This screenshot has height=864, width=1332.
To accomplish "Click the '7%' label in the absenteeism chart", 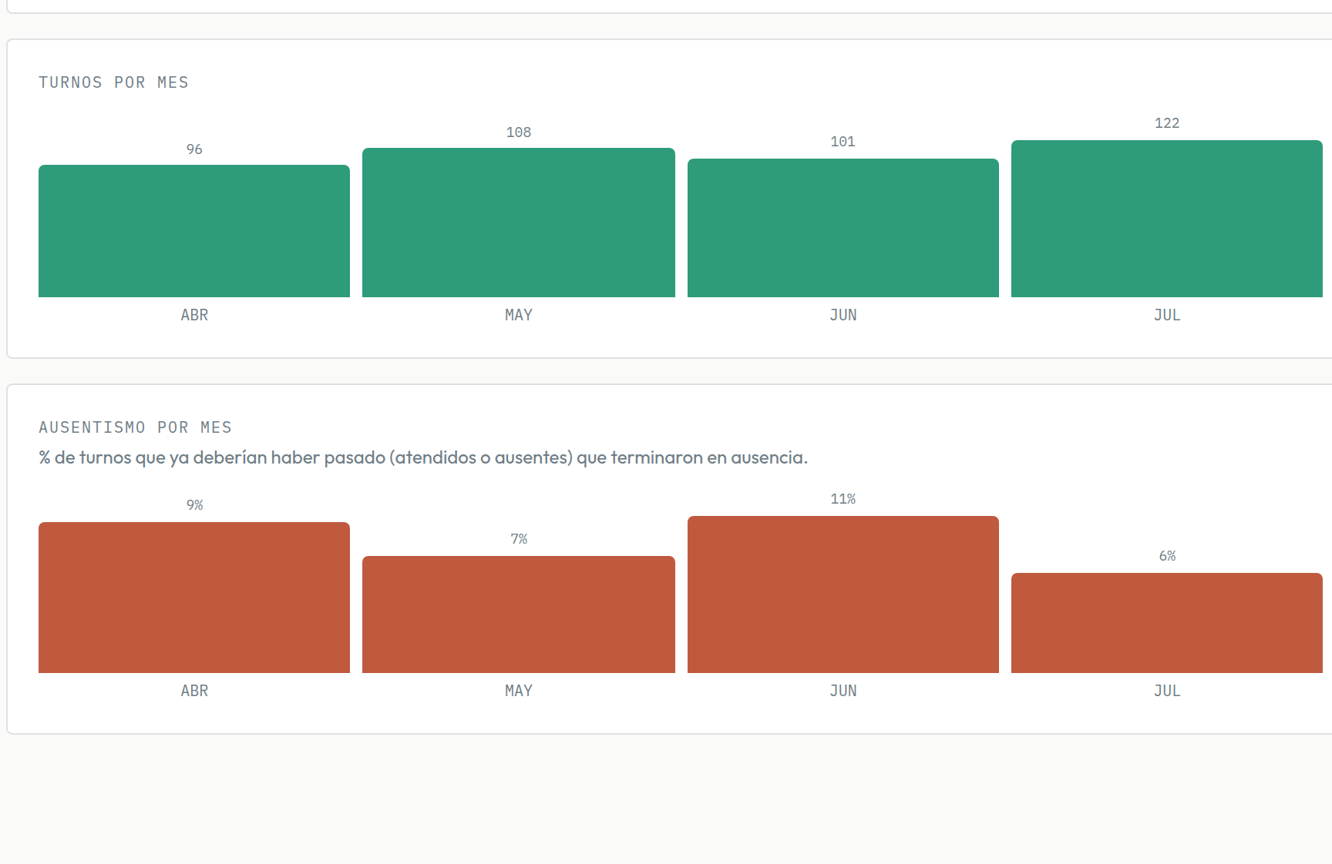I will [x=519, y=539].
